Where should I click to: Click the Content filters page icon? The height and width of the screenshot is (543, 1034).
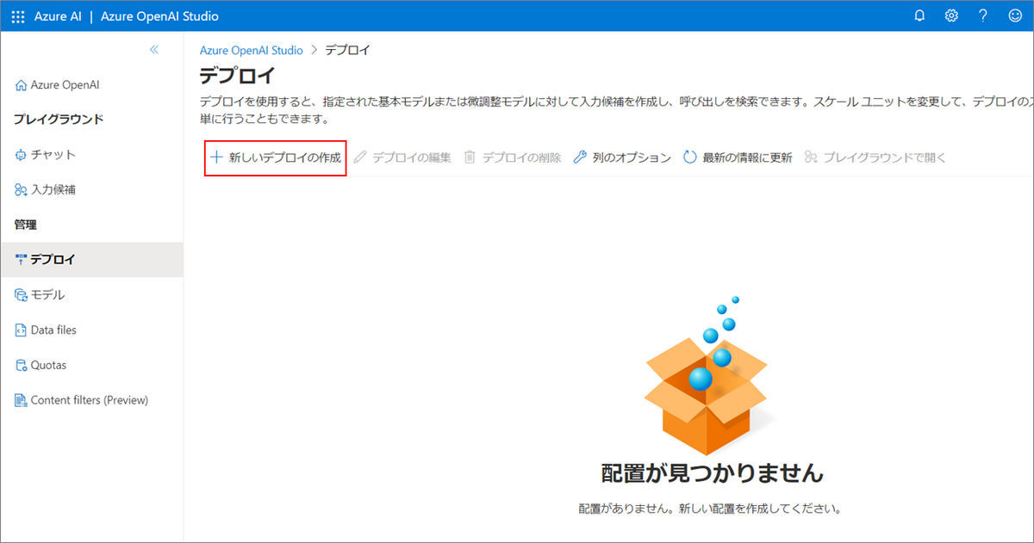click(22, 400)
